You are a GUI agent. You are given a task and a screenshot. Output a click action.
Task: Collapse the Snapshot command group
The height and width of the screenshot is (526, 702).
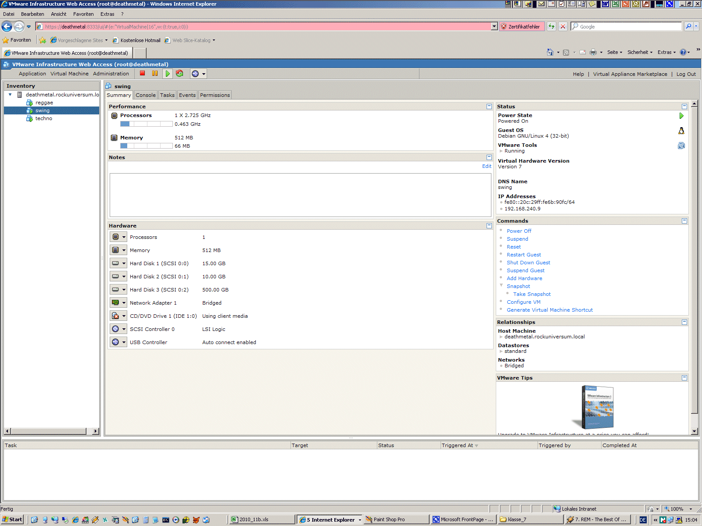501,285
